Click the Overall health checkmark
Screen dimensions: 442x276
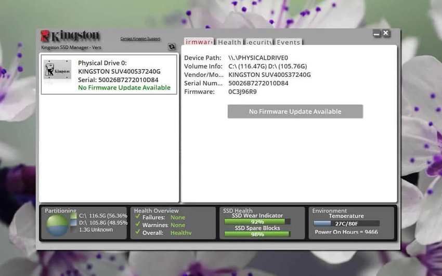(138, 232)
